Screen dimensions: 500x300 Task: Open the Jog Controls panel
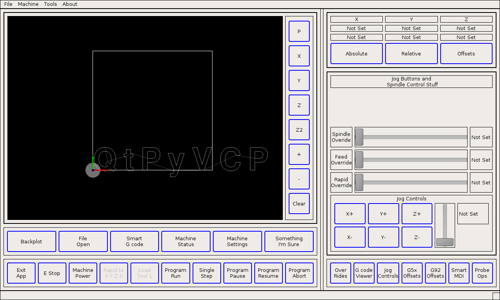click(388, 273)
